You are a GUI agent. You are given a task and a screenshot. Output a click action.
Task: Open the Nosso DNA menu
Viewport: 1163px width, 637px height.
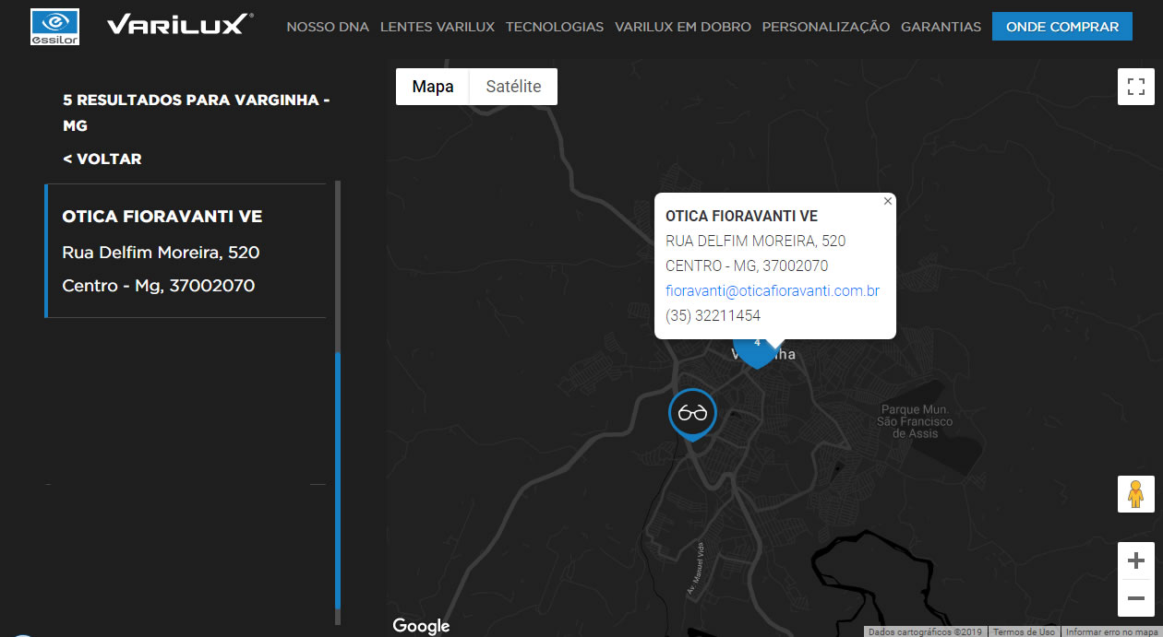click(328, 27)
